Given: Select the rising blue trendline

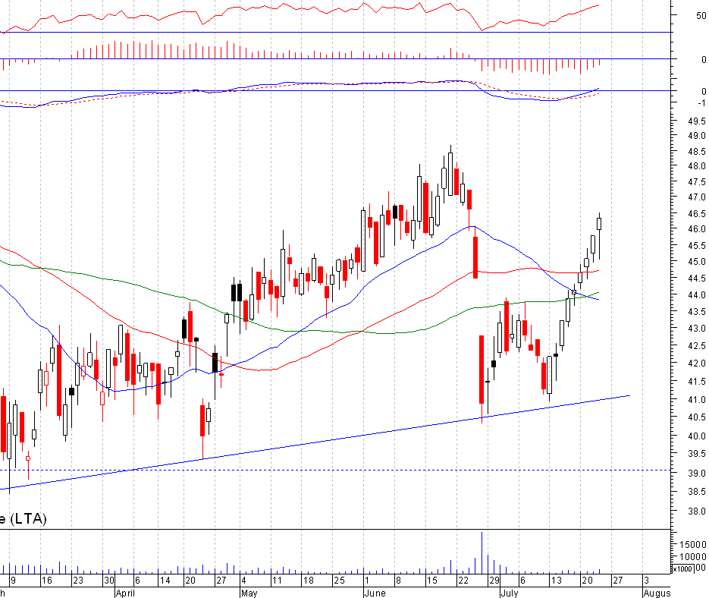Looking at the screenshot, I should (x=316, y=442).
